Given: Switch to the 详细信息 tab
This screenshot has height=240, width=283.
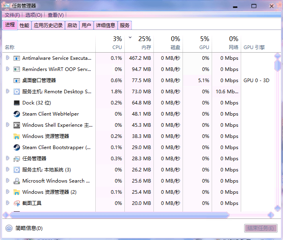Looking at the screenshot, I should [x=106, y=25].
